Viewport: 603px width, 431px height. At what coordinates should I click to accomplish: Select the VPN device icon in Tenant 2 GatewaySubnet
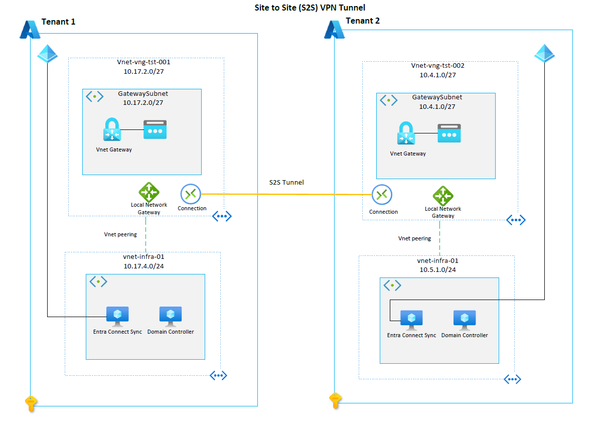point(448,132)
